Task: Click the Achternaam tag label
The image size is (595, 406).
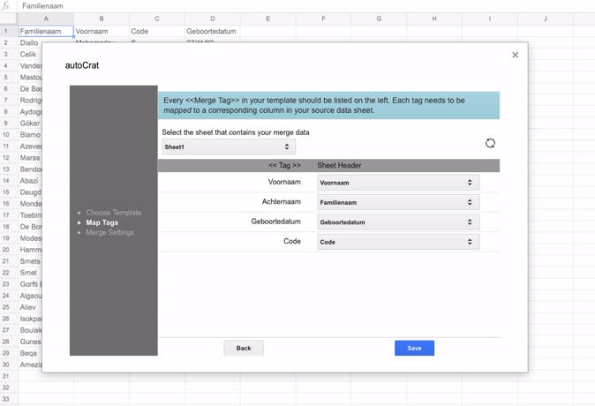Action: pyautogui.click(x=282, y=201)
